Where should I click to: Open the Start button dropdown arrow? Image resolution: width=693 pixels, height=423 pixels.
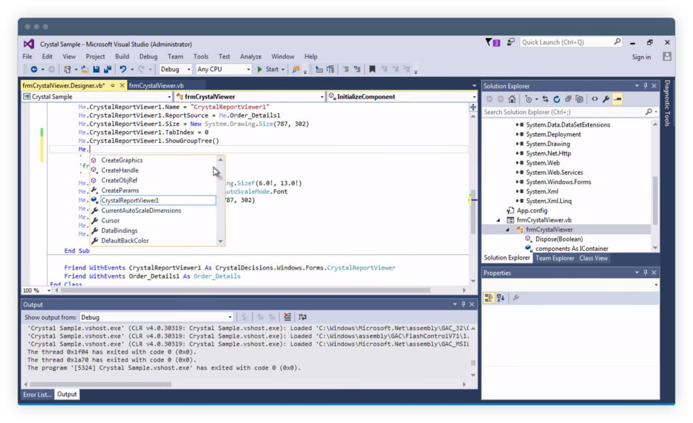pyautogui.click(x=283, y=69)
